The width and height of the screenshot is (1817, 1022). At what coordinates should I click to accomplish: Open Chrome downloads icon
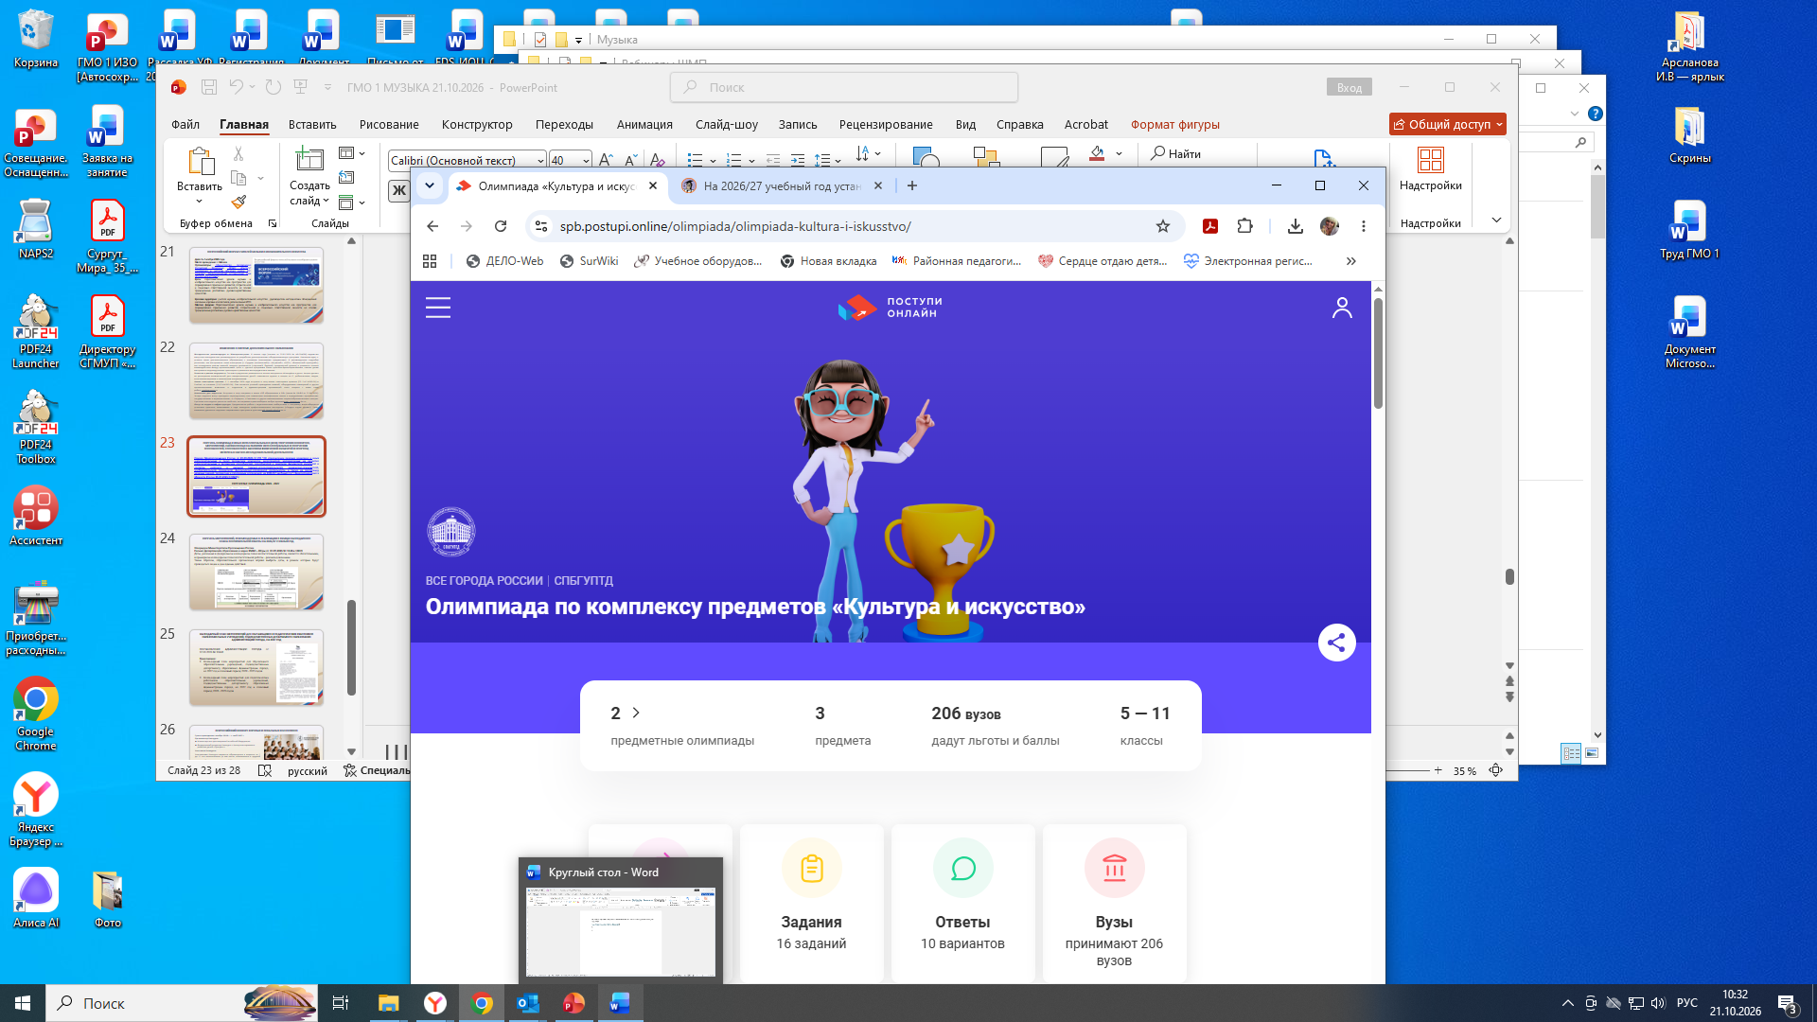click(x=1296, y=226)
